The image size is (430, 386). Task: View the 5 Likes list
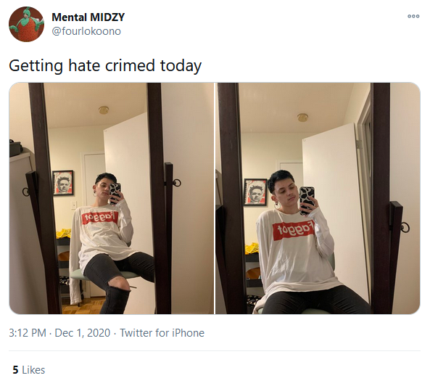pos(29,370)
